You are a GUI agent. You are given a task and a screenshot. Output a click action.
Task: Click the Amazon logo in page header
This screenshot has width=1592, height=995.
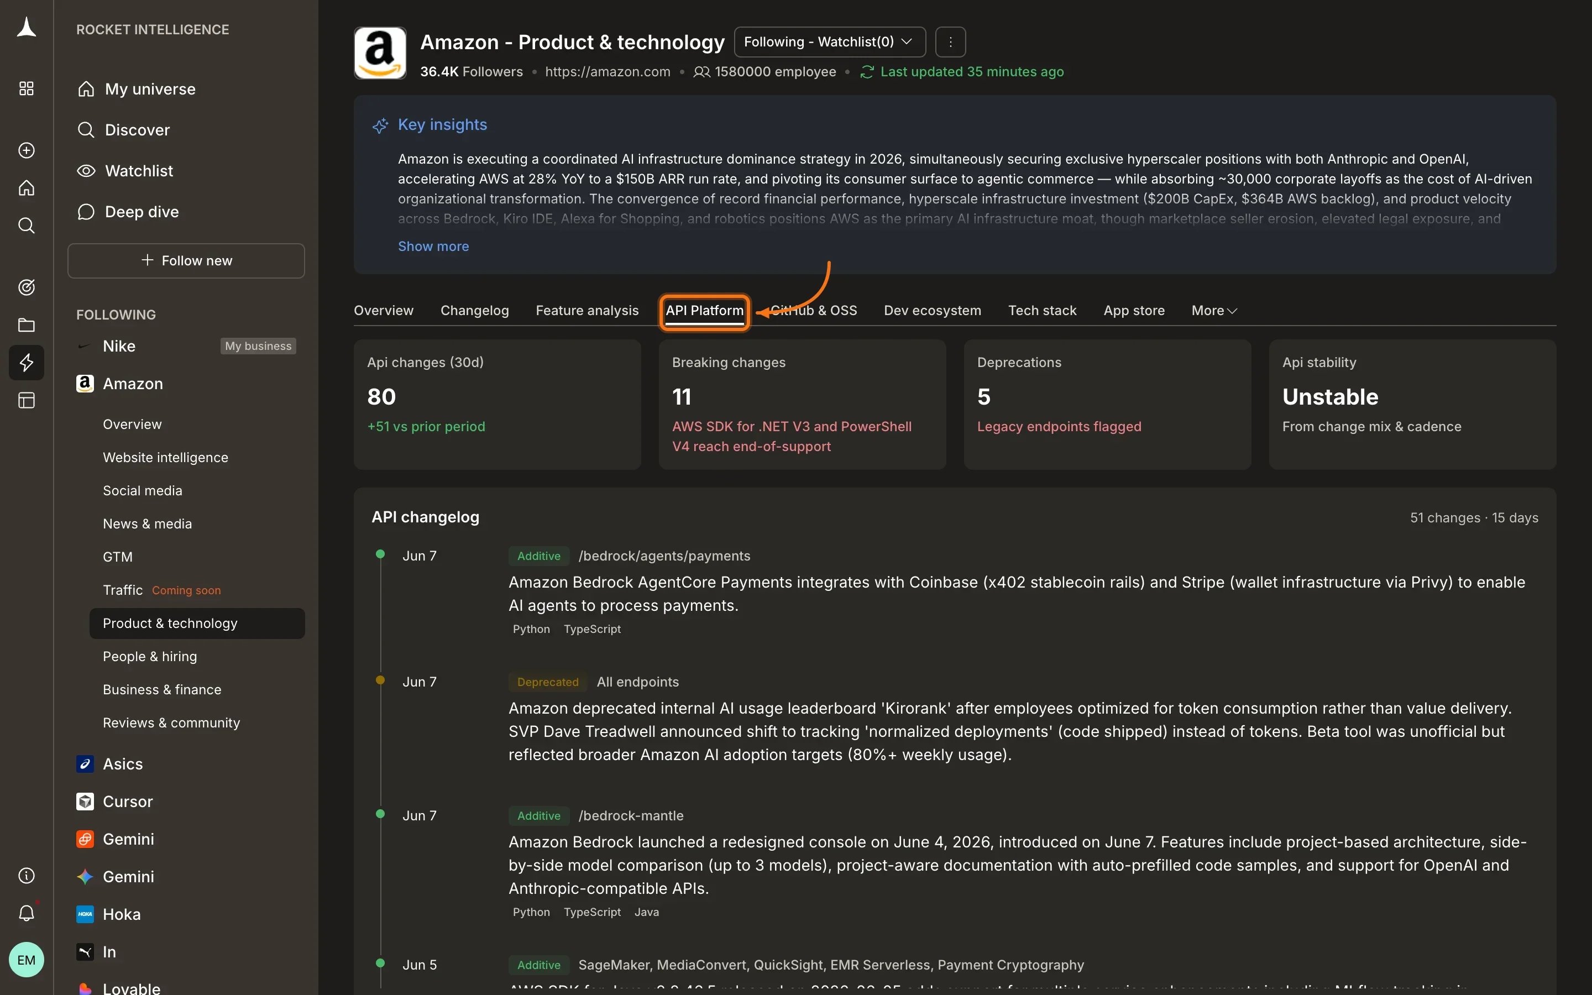(x=380, y=53)
